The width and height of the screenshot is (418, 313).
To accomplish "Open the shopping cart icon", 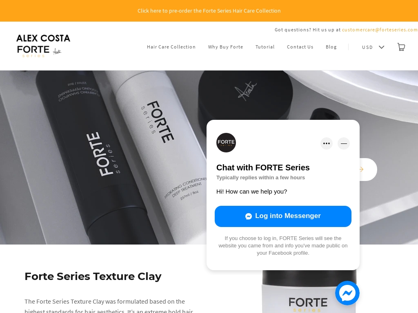I will (401, 47).
